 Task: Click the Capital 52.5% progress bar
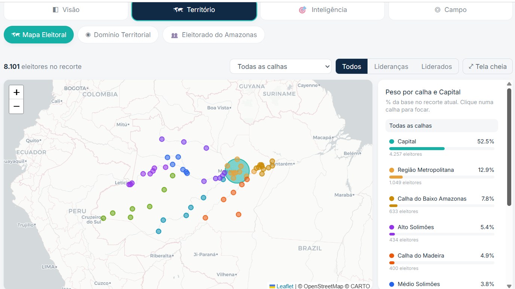click(442, 149)
